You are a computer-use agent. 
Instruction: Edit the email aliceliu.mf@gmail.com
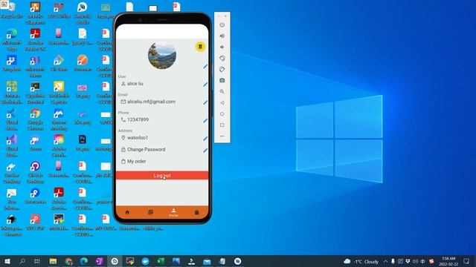coord(205,102)
